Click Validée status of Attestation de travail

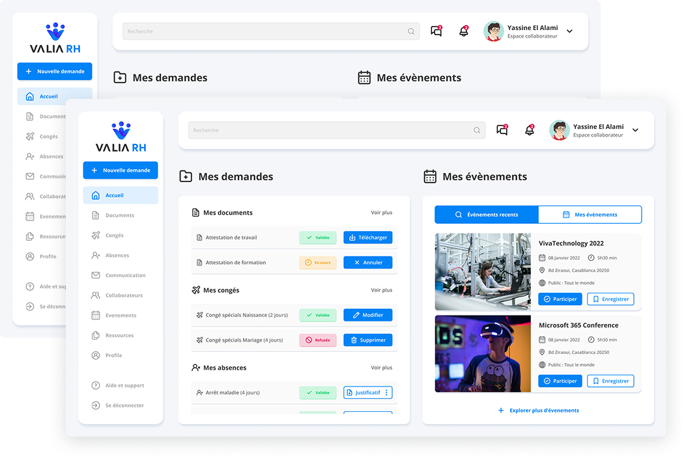click(x=318, y=237)
